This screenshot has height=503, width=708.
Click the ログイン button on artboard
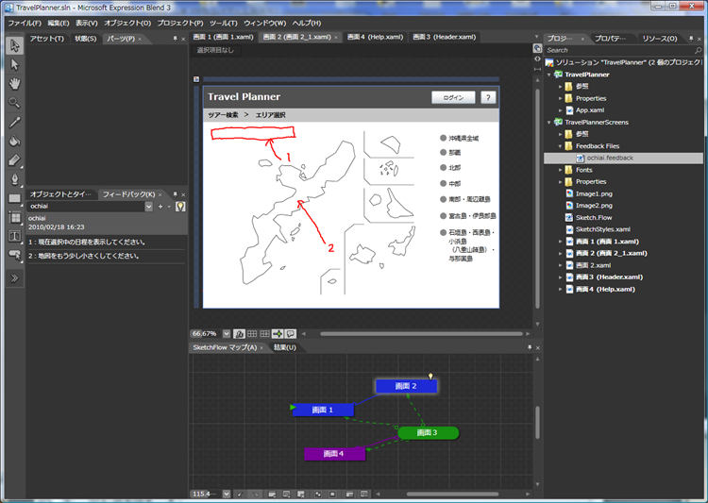coord(453,97)
